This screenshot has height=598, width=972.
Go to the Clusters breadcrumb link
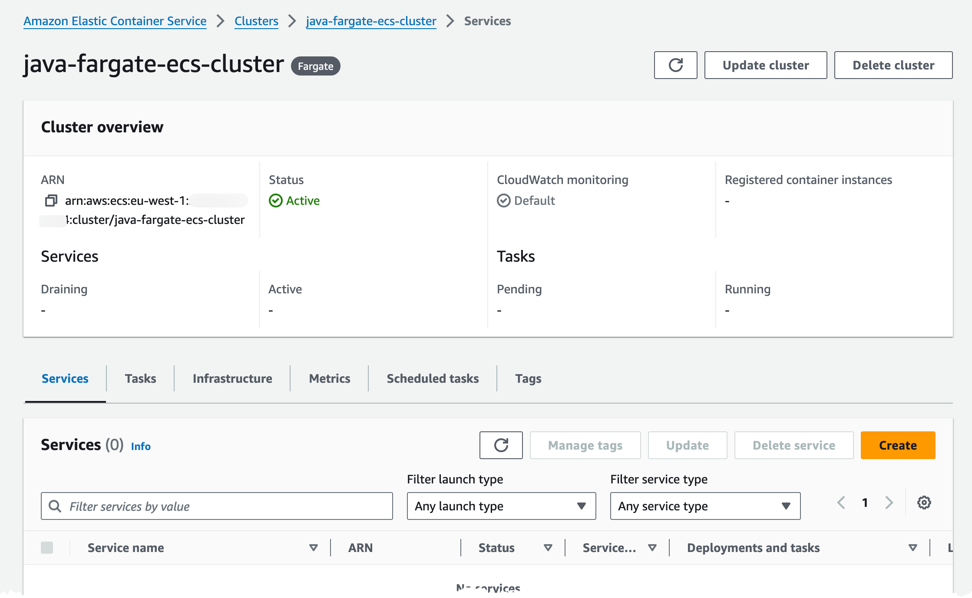(x=256, y=21)
